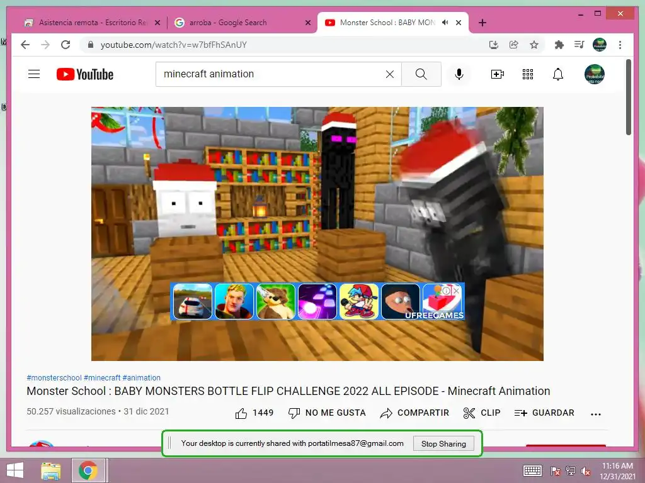The image size is (645, 483).
Task: Click Stop Sharing button
Action: point(443,443)
